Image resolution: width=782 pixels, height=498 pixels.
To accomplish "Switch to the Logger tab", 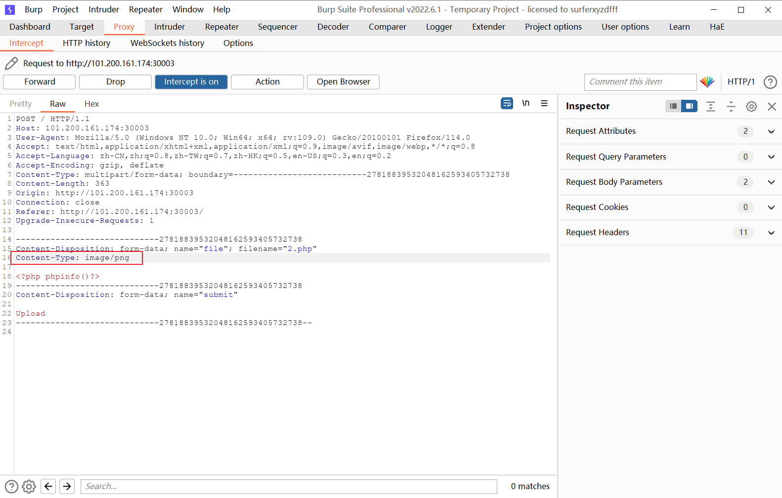I will [x=439, y=27].
